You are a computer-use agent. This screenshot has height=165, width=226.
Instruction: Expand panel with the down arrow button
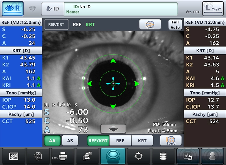(x=113, y=128)
